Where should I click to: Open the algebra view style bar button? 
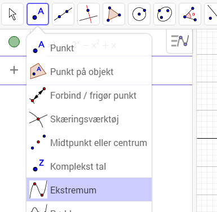(180, 41)
